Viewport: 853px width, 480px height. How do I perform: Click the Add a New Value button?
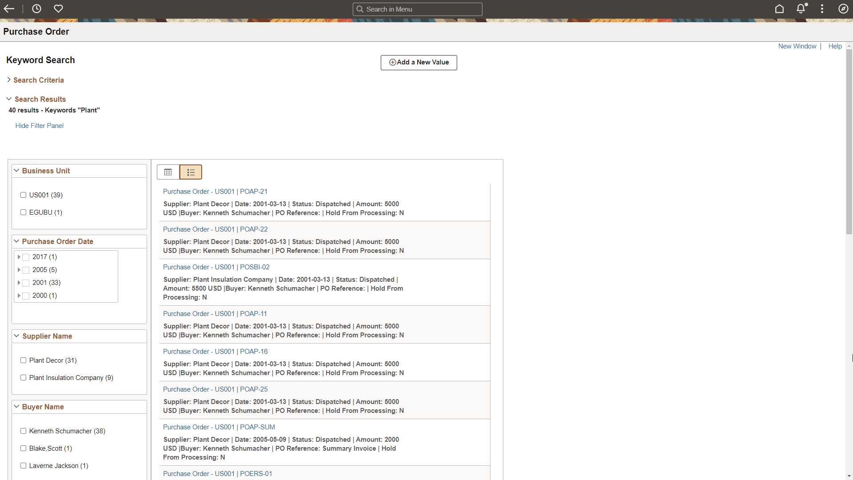tap(419, 62)
